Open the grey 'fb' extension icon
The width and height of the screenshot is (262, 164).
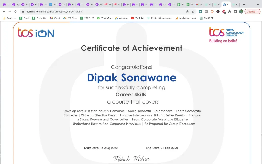pyautogui.click(x=206, y=12)
